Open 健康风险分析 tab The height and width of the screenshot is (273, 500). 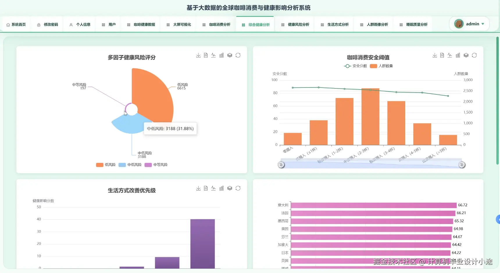295,25
